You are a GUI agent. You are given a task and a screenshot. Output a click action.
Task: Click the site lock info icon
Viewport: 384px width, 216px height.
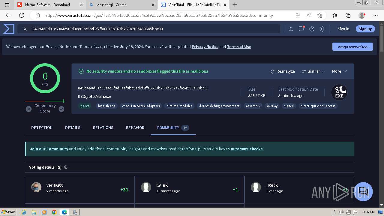tap(37, 15)
